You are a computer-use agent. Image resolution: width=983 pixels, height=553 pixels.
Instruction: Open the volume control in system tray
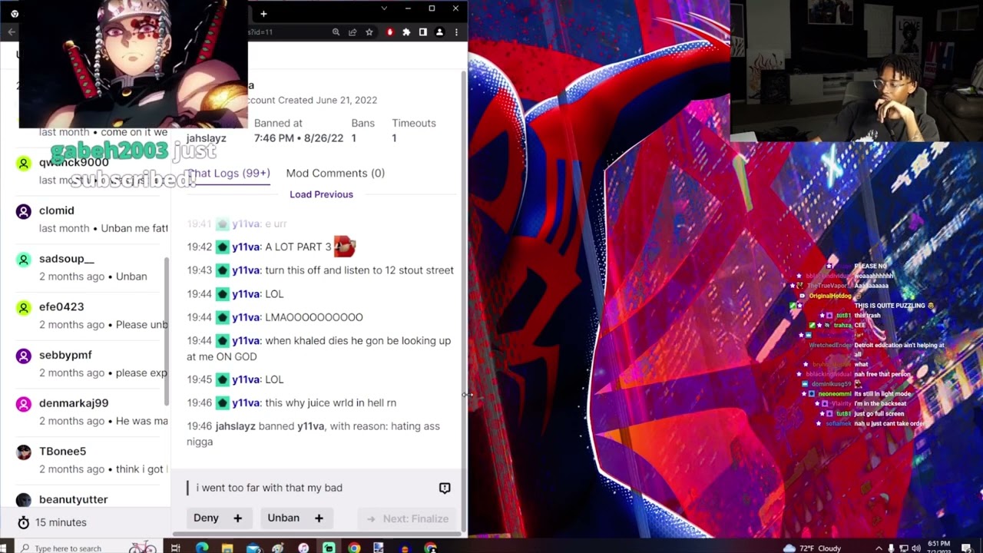click(x=916, y=548)
